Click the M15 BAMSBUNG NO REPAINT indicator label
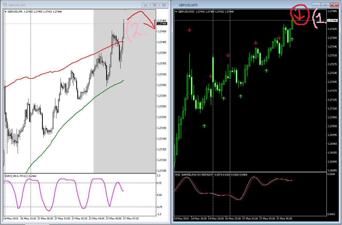This screenshot has height=225, width=342. [194, 175]
